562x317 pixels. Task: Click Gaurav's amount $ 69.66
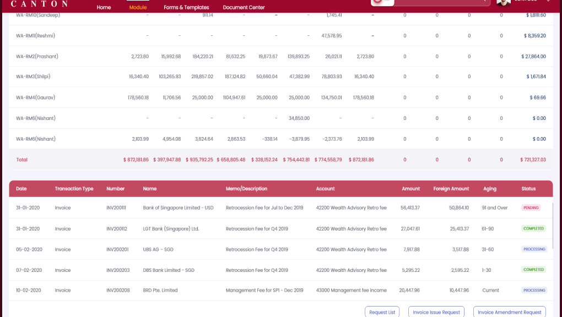tap(538, 97)
